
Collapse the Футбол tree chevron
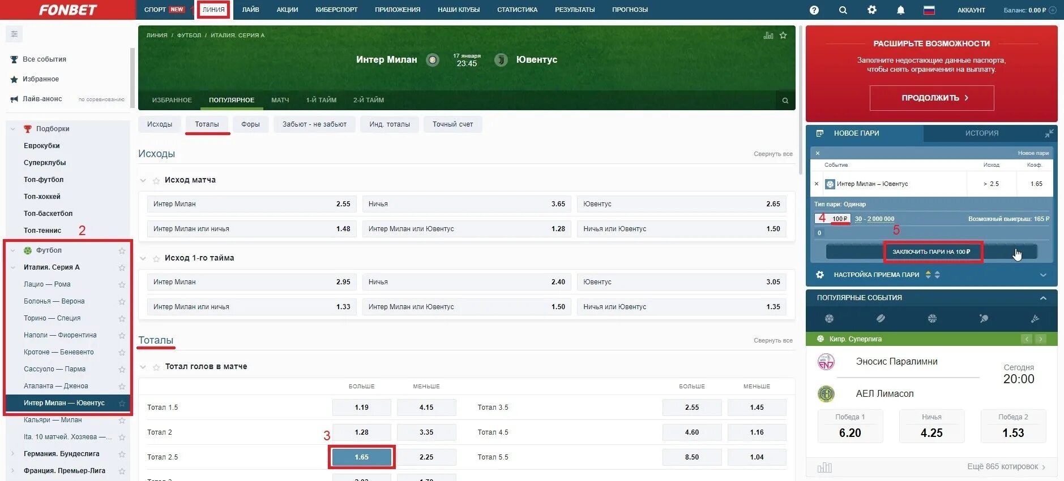13,250
